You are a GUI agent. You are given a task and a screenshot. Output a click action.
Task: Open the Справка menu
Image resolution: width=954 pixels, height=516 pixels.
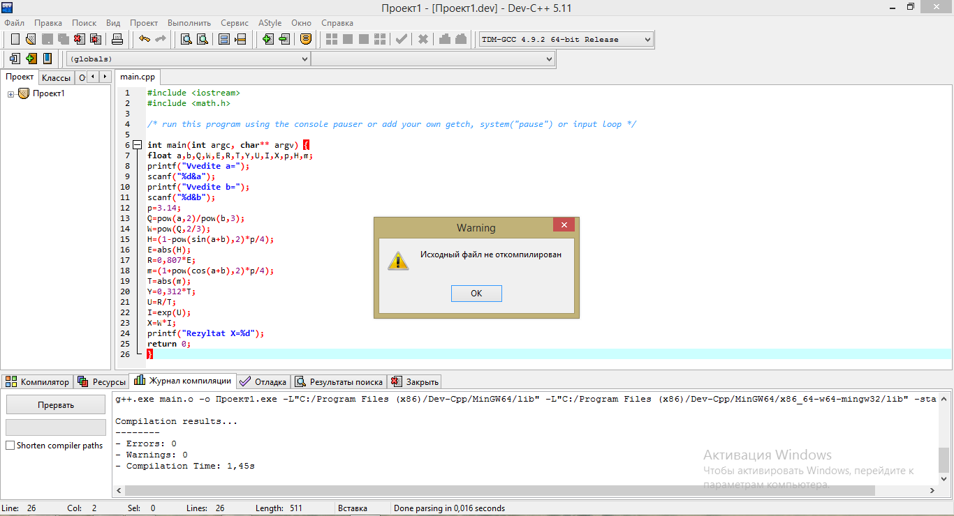point(337,22)
